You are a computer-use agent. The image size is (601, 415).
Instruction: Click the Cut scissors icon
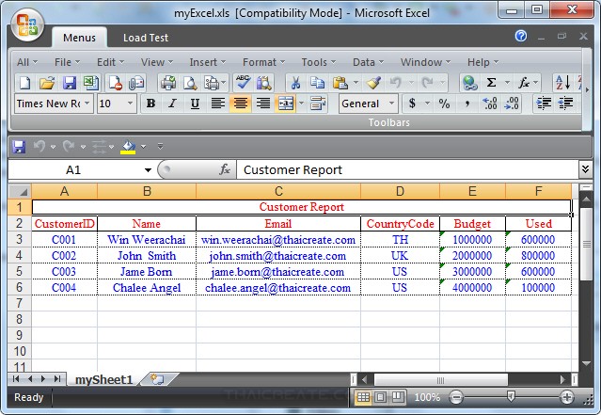(x=293, y=83)
